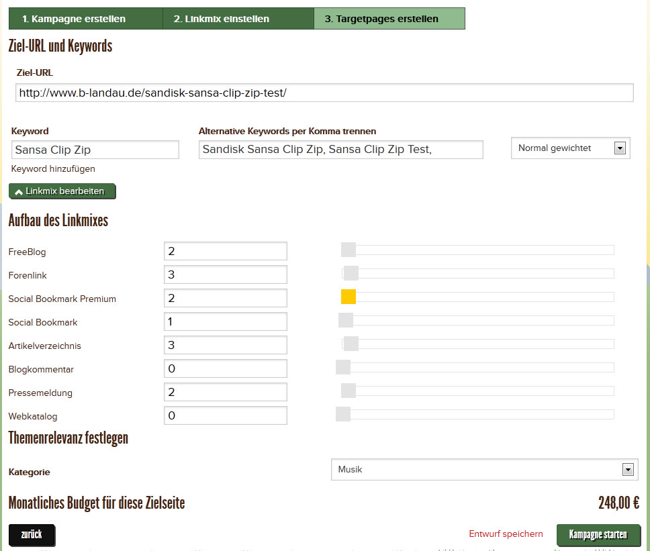Grab the FreeBlog slider handle
Viewport: 650px width, 551px height.
349,250
